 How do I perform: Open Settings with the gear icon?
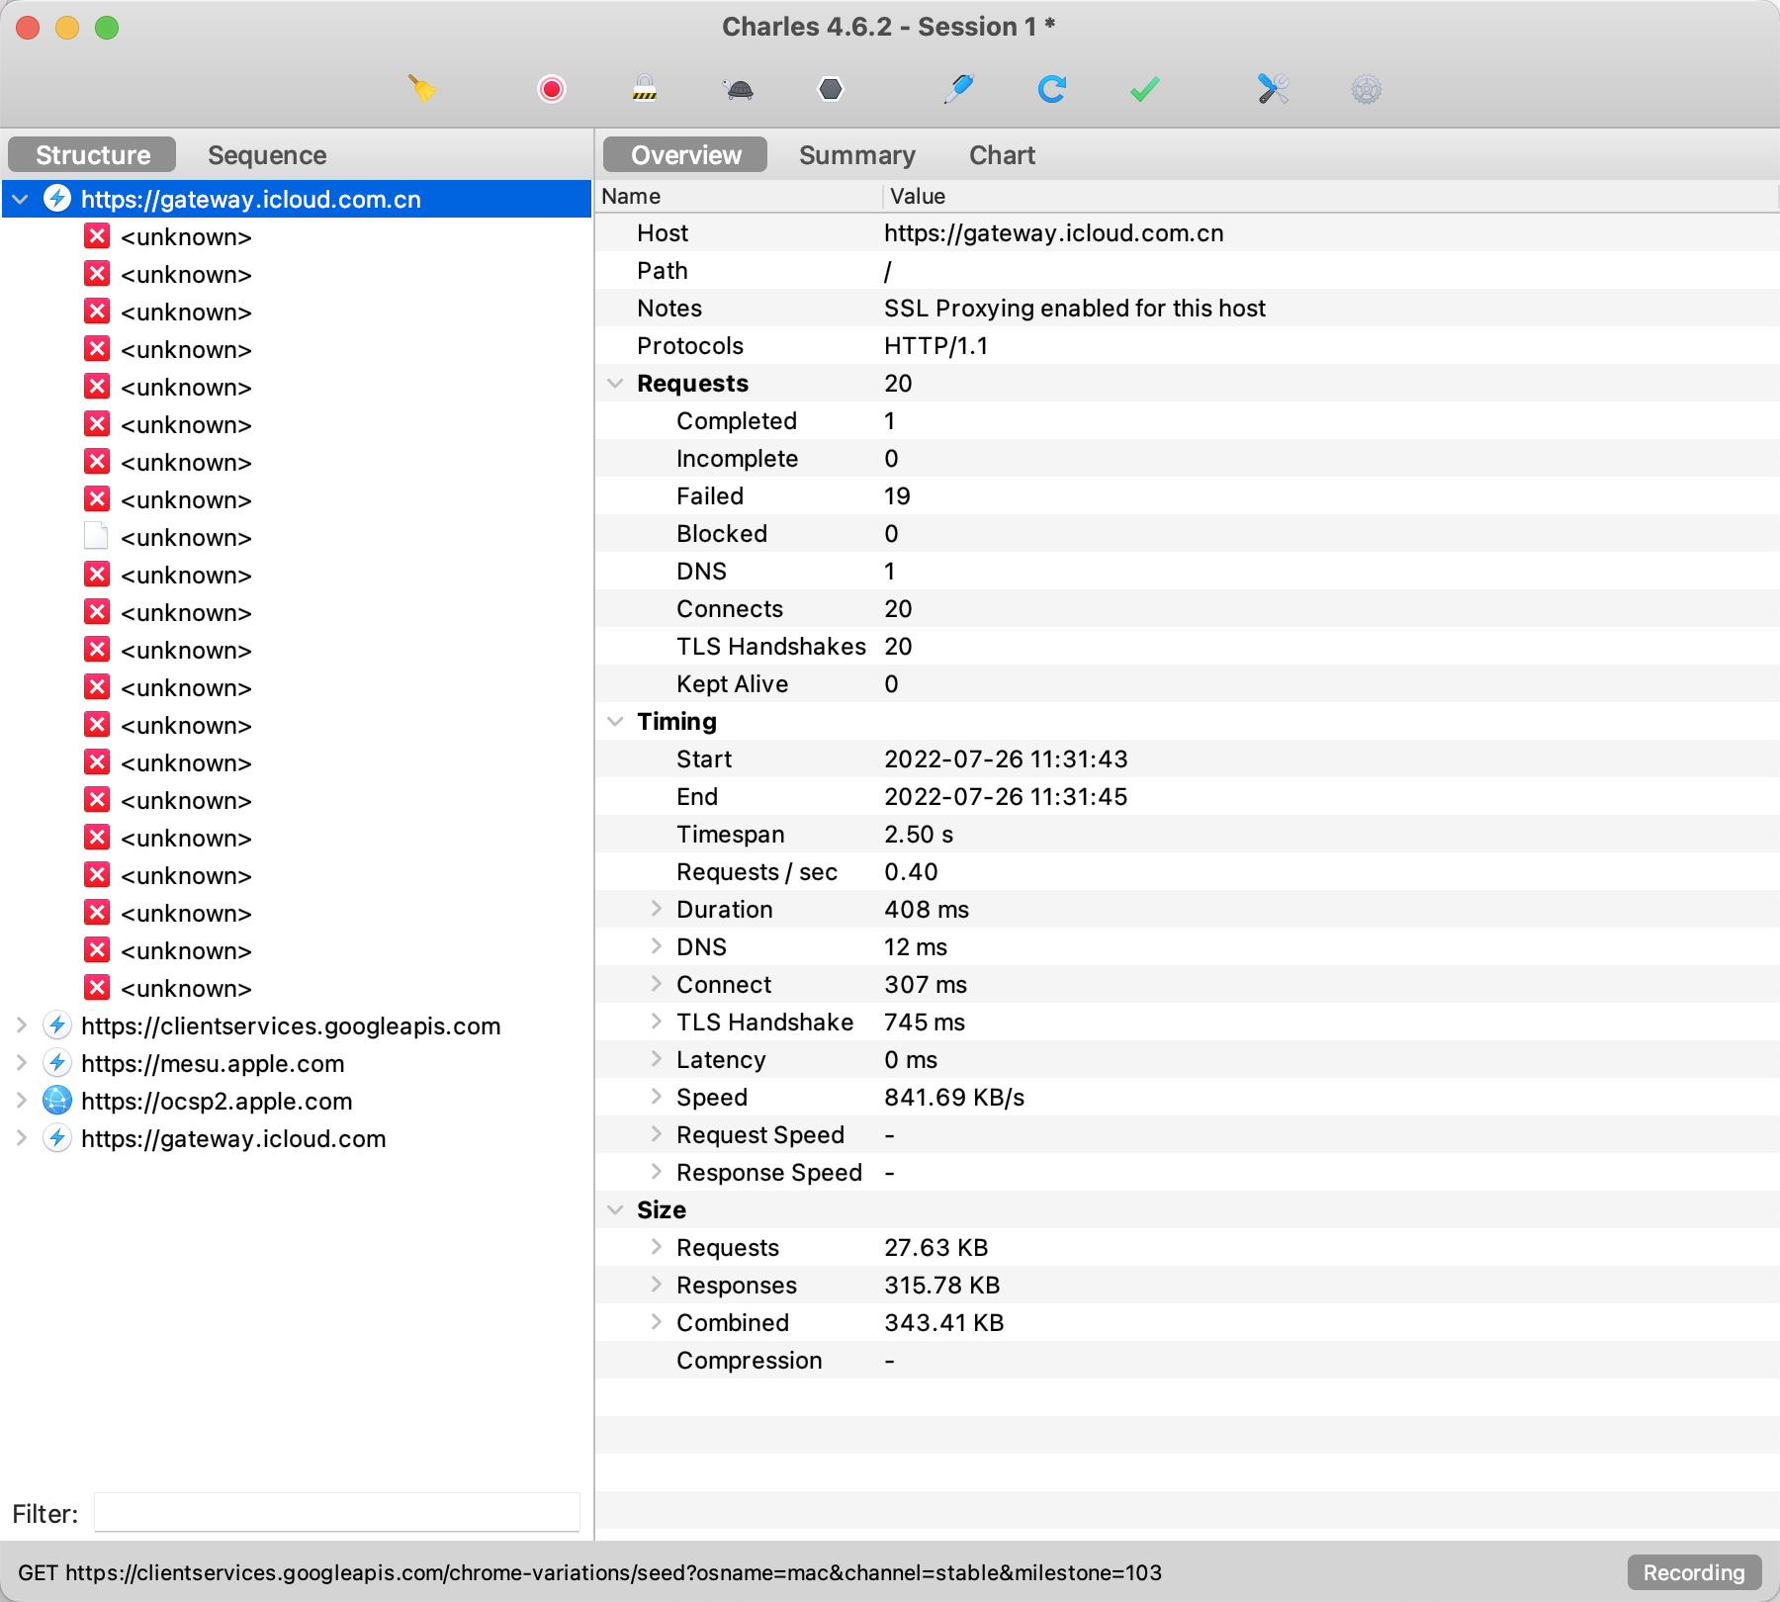point(1367,90)
